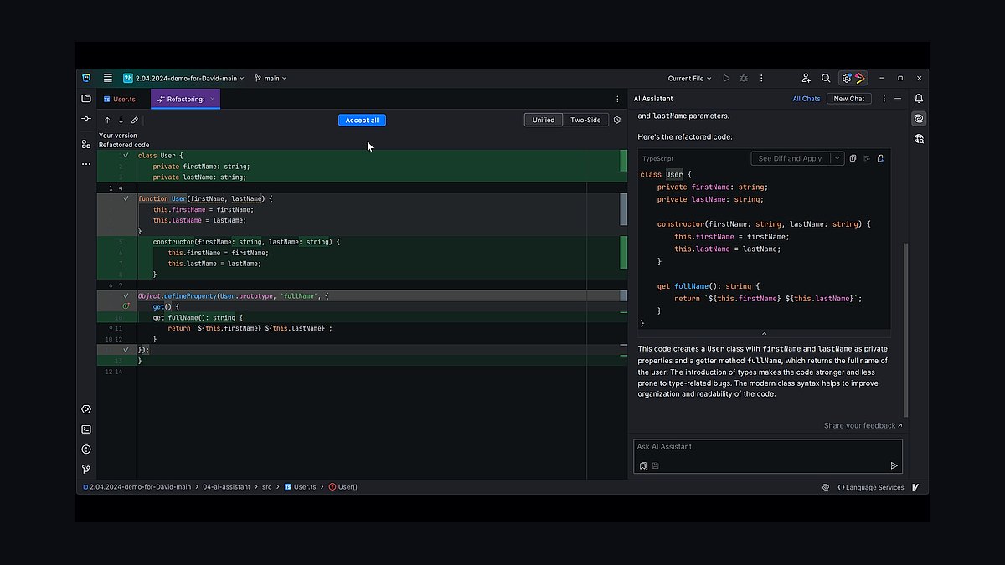Open IDE settings gear in title bar
1005x565 pixels.
(x=847, y=78)
